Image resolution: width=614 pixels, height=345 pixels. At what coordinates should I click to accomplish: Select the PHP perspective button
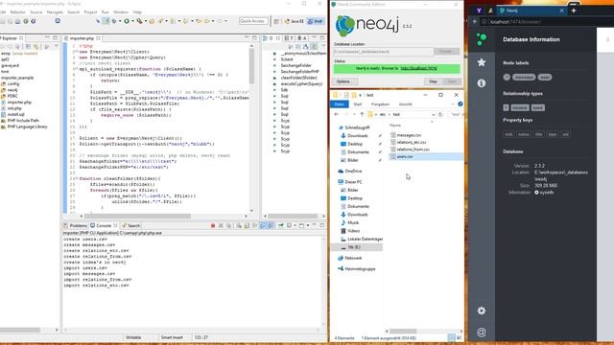coord(316,21)
